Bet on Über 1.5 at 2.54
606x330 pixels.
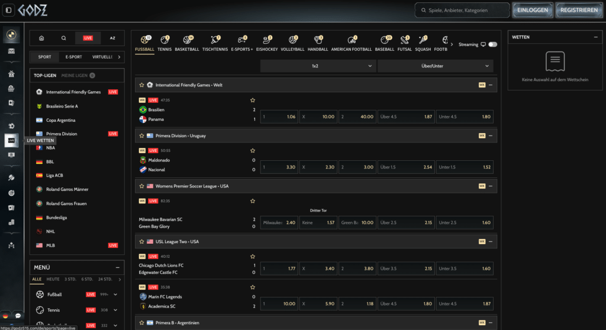pyautogui.click(x=406, y=167)
